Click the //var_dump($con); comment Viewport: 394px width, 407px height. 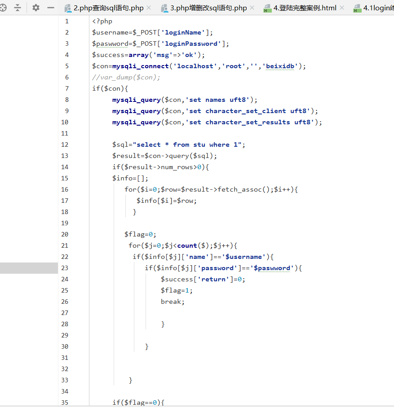pos(126,77)
